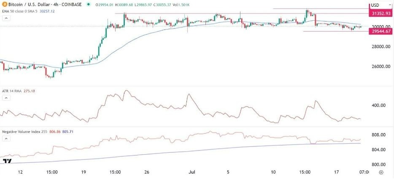Viewport: 394px width, 180px height.
Task: Select the 31352.93 price label
Action: (x=380, y=13)
